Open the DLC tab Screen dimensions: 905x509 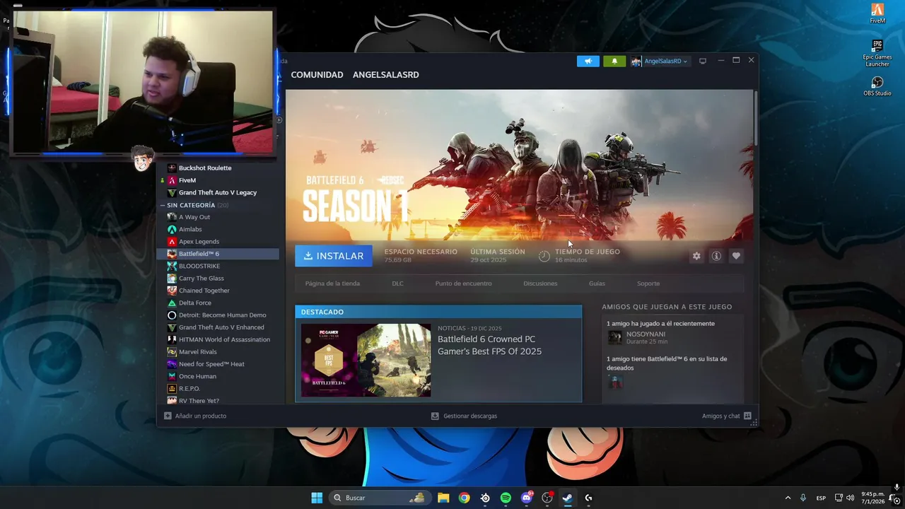click(397, 283)
